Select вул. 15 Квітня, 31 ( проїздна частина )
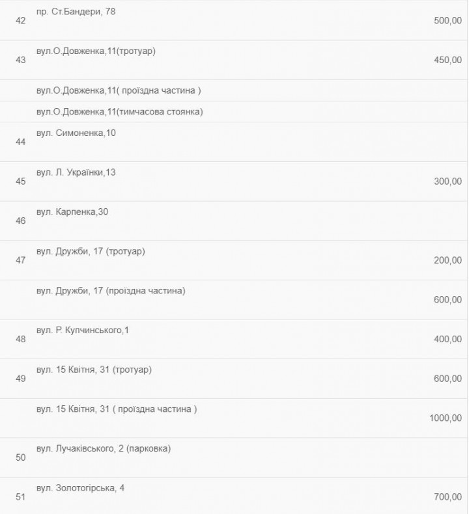The image size is (469, 514). (117, 409)
